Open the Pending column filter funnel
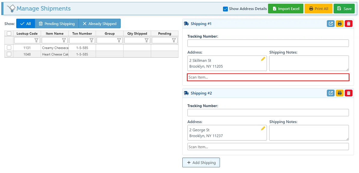Viewport: 359px width, 173px height. click(174, 40)
